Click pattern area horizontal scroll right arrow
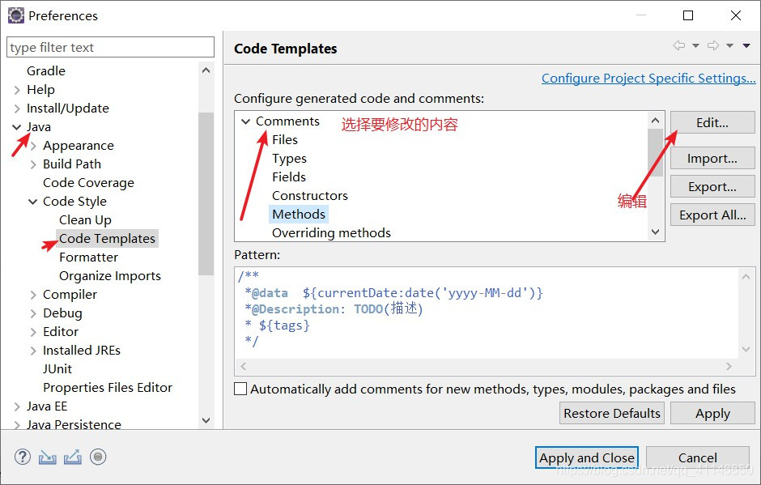 coord(729,367)
